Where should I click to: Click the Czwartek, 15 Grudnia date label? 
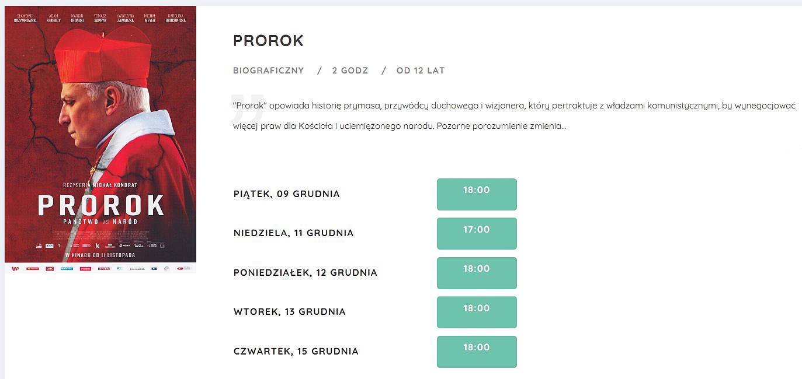(296, 351)
